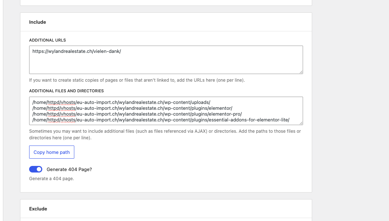
Task: Click the empty area of the Additional URLs box
Action: pos(166,64)
